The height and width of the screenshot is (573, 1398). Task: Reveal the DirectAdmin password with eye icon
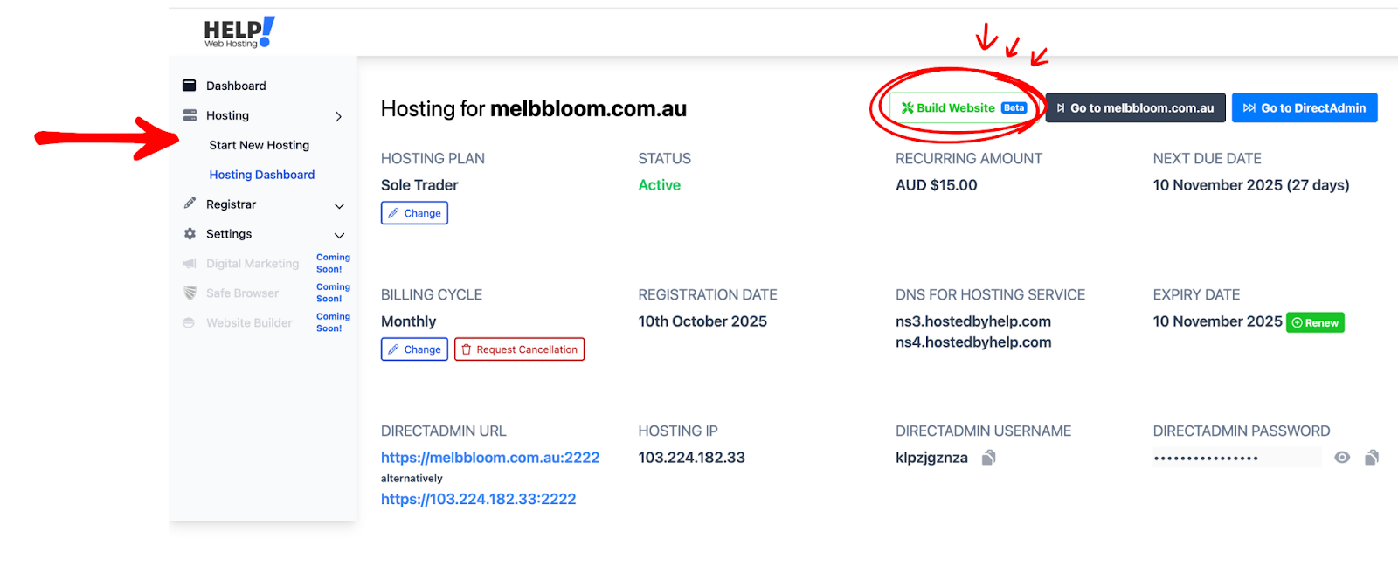[x=1342, y=458]
